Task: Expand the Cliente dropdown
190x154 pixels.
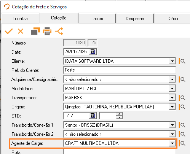Action: pyautogui.click(x=172, y=61)
